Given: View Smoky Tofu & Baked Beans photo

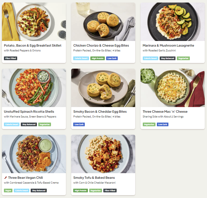Looking at the screenshot, I should pyautogui.click(x=103, y=154).
